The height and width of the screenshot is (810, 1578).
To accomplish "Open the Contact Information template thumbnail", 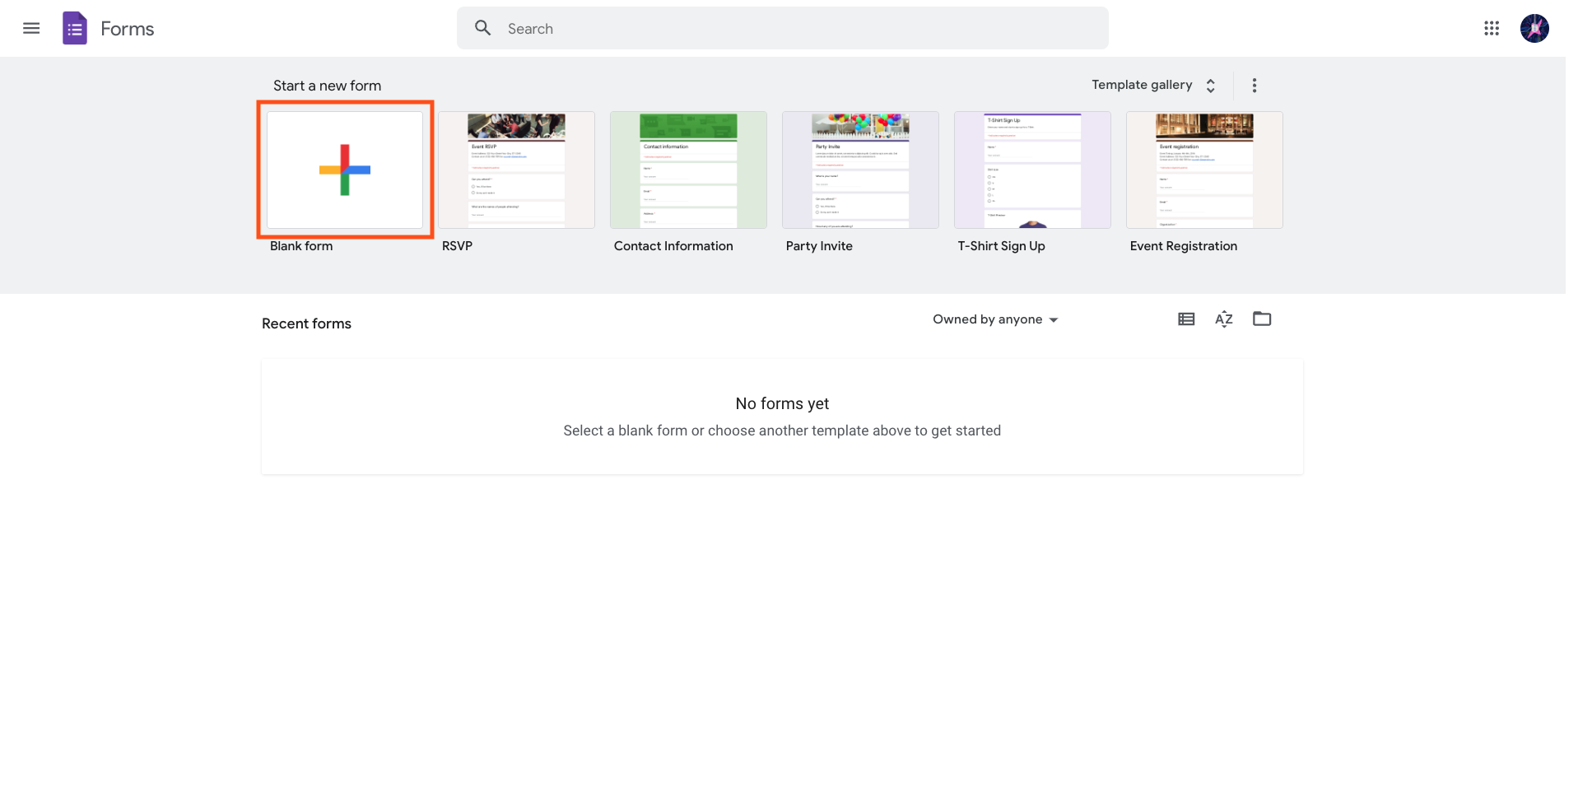I will click(689, 170).
